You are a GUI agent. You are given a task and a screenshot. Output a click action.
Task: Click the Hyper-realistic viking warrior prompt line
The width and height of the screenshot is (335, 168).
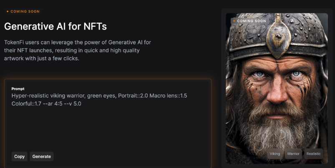click(99, 96)
